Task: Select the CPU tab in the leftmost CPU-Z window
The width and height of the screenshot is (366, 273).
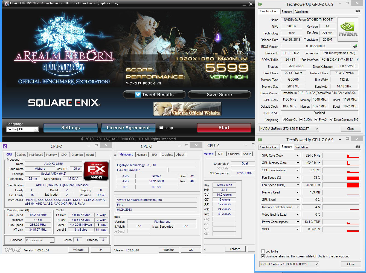Action: pos(9,154)
